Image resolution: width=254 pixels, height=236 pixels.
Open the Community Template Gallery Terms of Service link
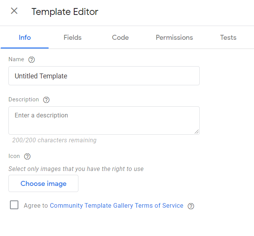pyautogui.click(x=116, y=206)
